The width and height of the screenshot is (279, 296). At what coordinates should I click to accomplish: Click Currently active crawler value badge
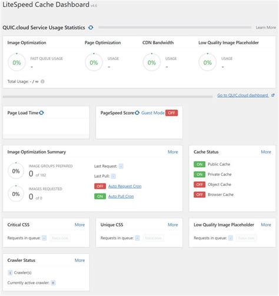pyautogui.click(x=53, y=283)
